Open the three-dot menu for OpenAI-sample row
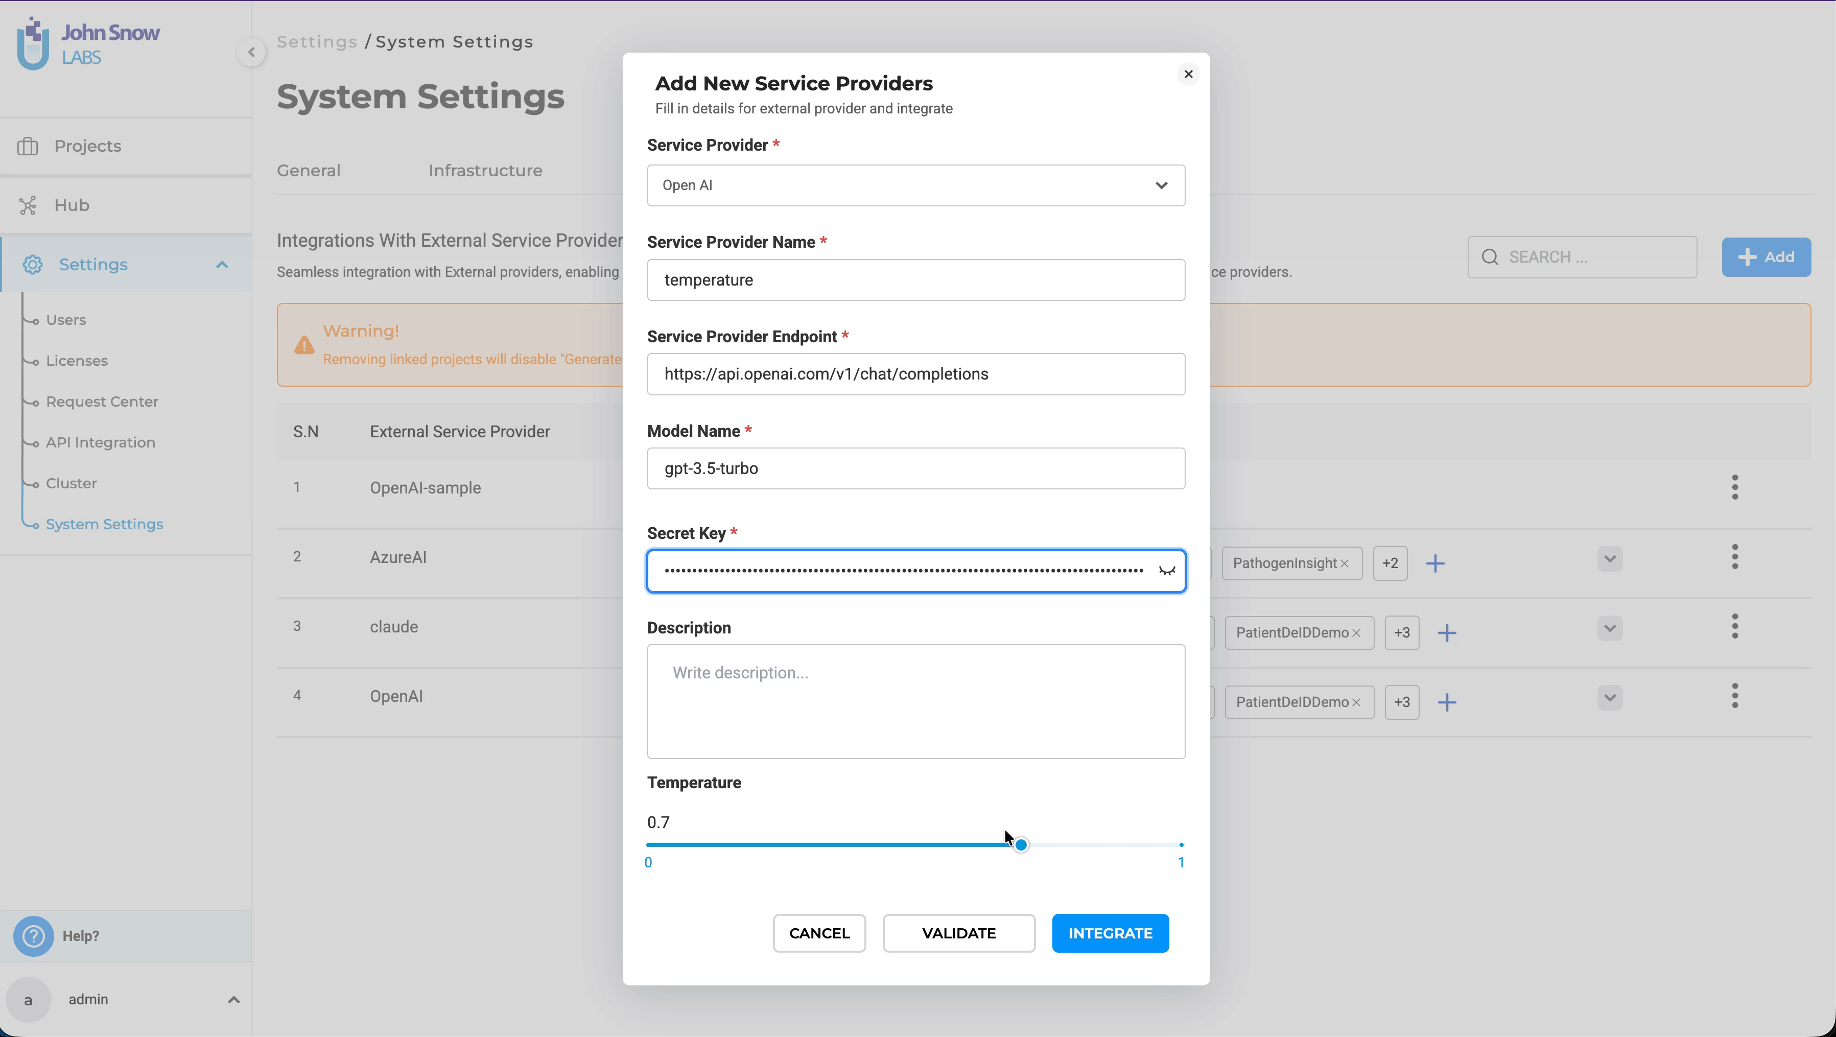The image size is (1836, 1037). (1735, 487)
